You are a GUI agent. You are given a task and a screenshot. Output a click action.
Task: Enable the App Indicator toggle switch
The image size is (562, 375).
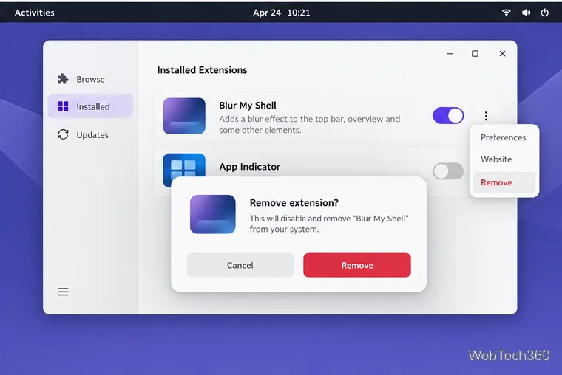pos(448,171)
